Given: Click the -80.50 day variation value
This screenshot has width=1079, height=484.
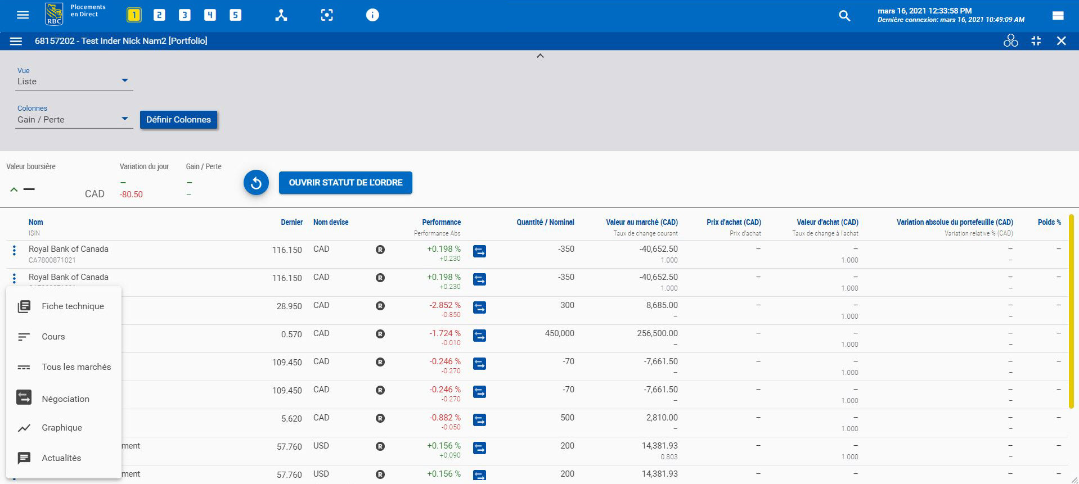Looking at the screenshot, I should tap(131, 194).
